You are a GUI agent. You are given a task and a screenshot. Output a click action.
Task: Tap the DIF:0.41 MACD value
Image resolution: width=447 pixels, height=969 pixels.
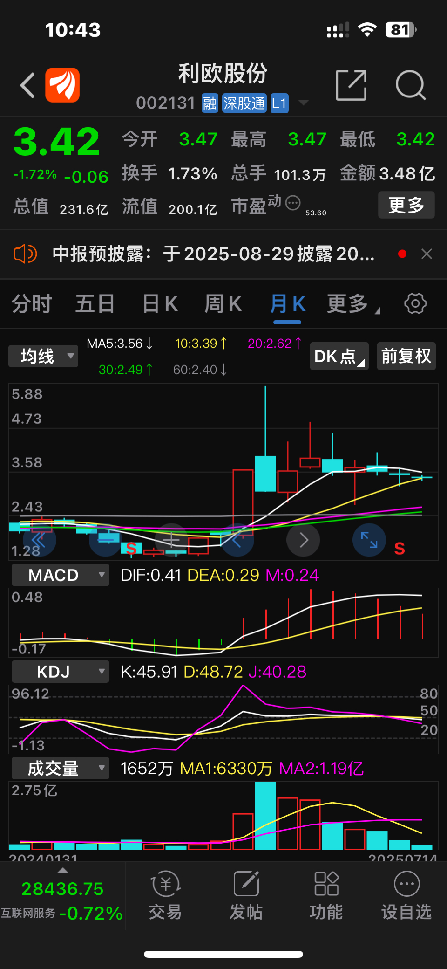(x=151, y=575)
